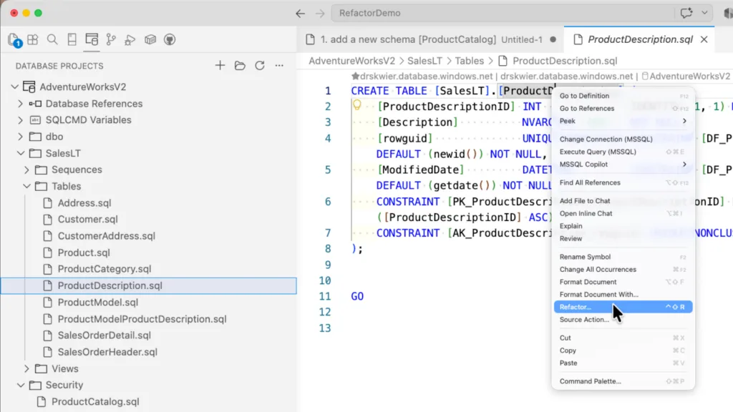Select Refactor... in context menu
Screen dimensions: 733x412
click(623, 307)
